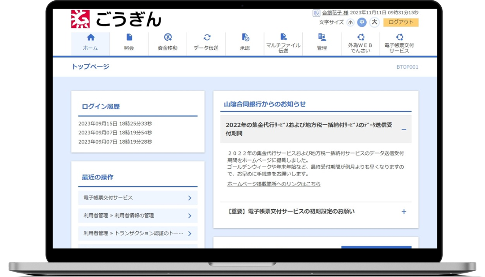Select the 資金移動 yen transfer icon
The width and height of the screenshot is (485, 277).
168,37
